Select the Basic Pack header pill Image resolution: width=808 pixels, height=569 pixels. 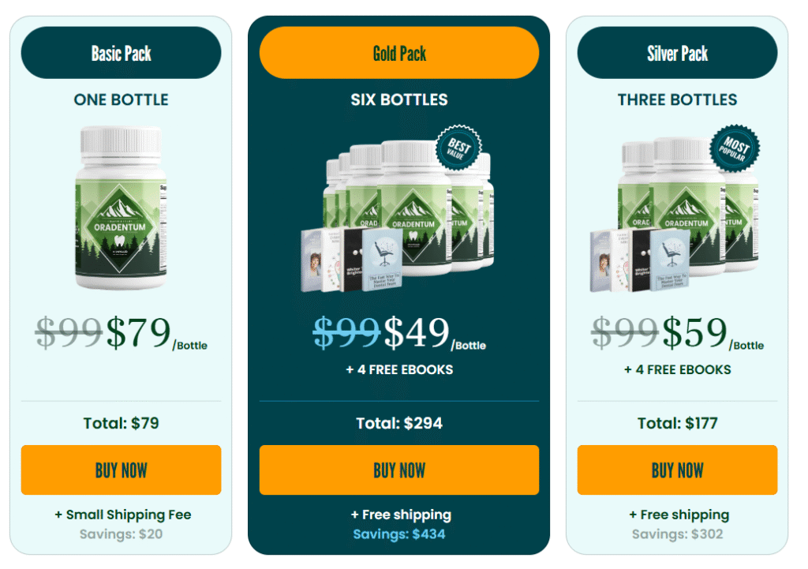point(121,53)
